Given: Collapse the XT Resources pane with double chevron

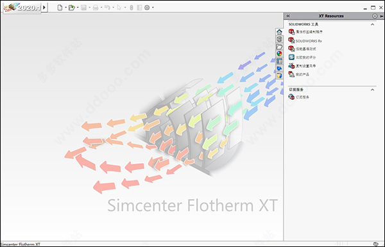Looking at the screenshot, I should 288,16.
